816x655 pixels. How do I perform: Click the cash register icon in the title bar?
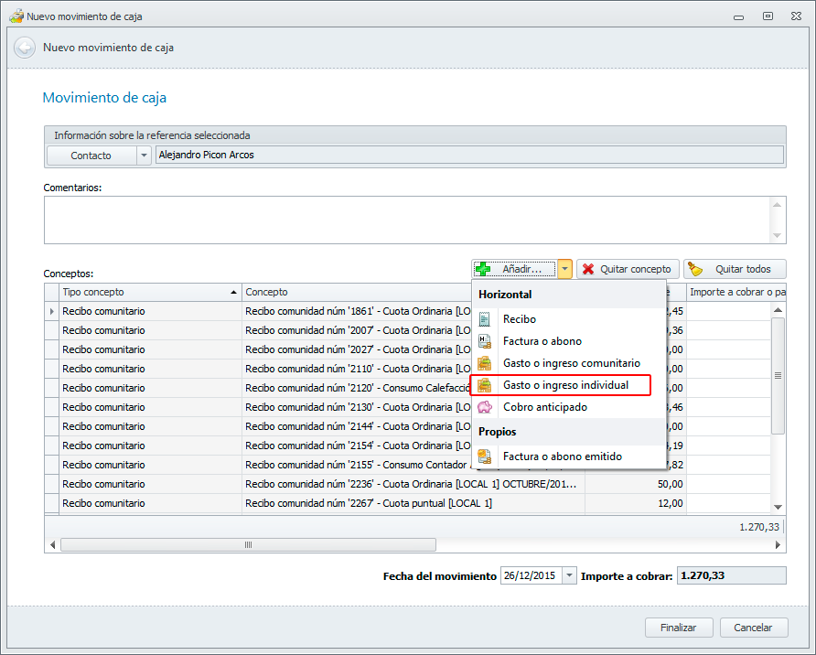(x=16, y=16)
